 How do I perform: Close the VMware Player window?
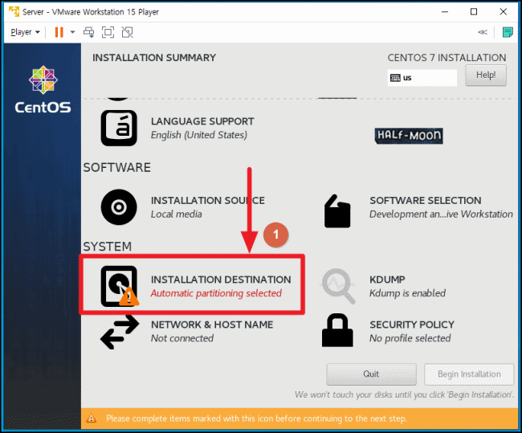504,12
